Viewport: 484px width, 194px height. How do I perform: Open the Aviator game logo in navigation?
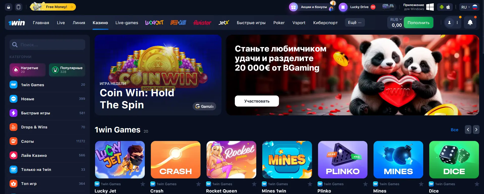(202, 23)
